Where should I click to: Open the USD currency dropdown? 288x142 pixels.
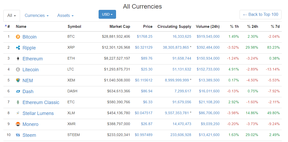107,14
